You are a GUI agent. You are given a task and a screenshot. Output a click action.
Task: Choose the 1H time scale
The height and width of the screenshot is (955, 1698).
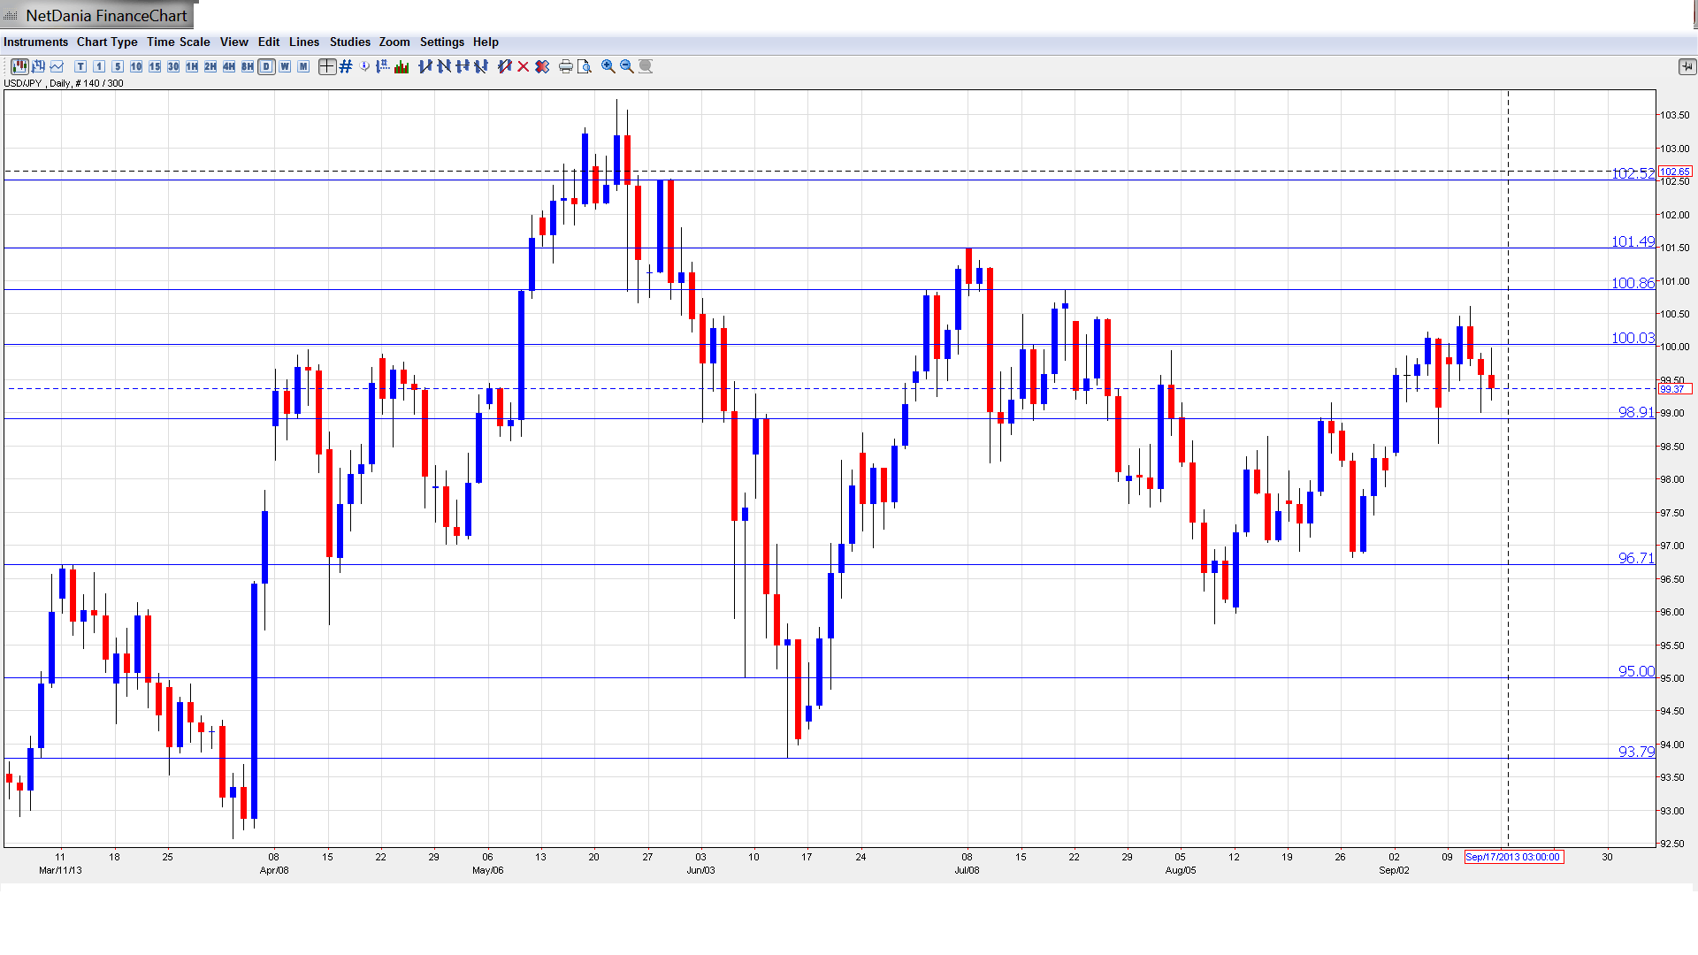pyautogui.click(x=192, y=66)
